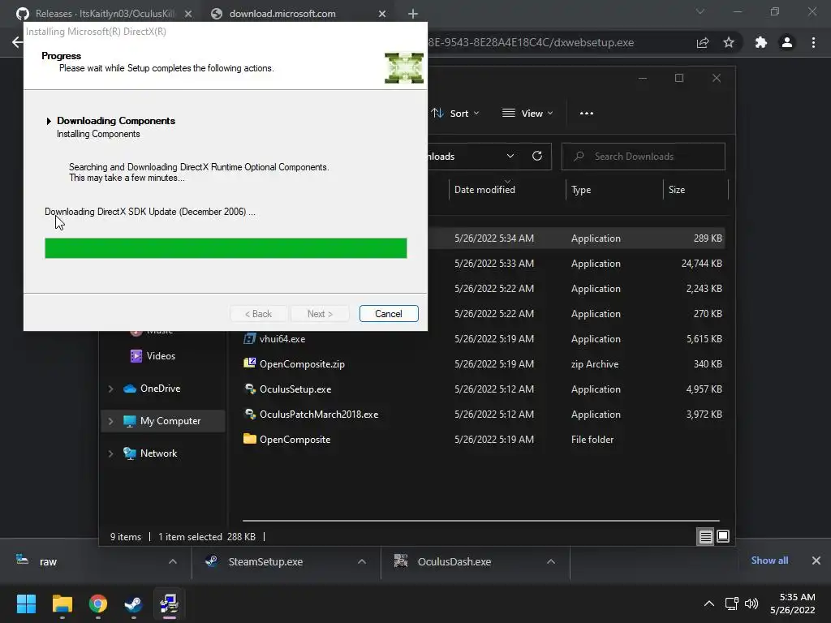
Task: Open File Explorer from the taskbar
Action: point(62,604)
